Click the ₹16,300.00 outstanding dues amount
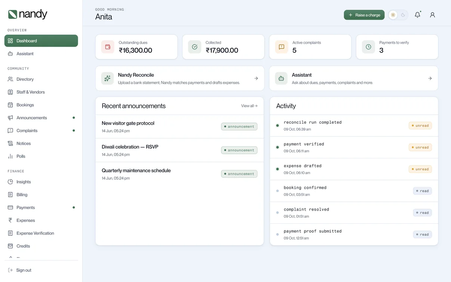Image resolution: width=451 pixels, height=282 pixels. pos(135,50)
